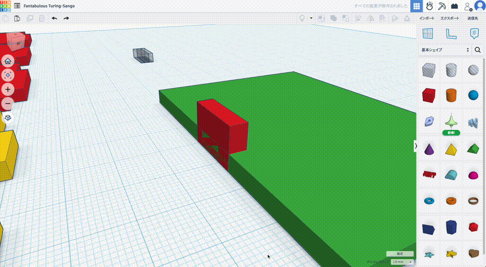This screenshot has width=486, height=267.
Task: Zoom in using the plus button
Action: (x=8, y=89)
